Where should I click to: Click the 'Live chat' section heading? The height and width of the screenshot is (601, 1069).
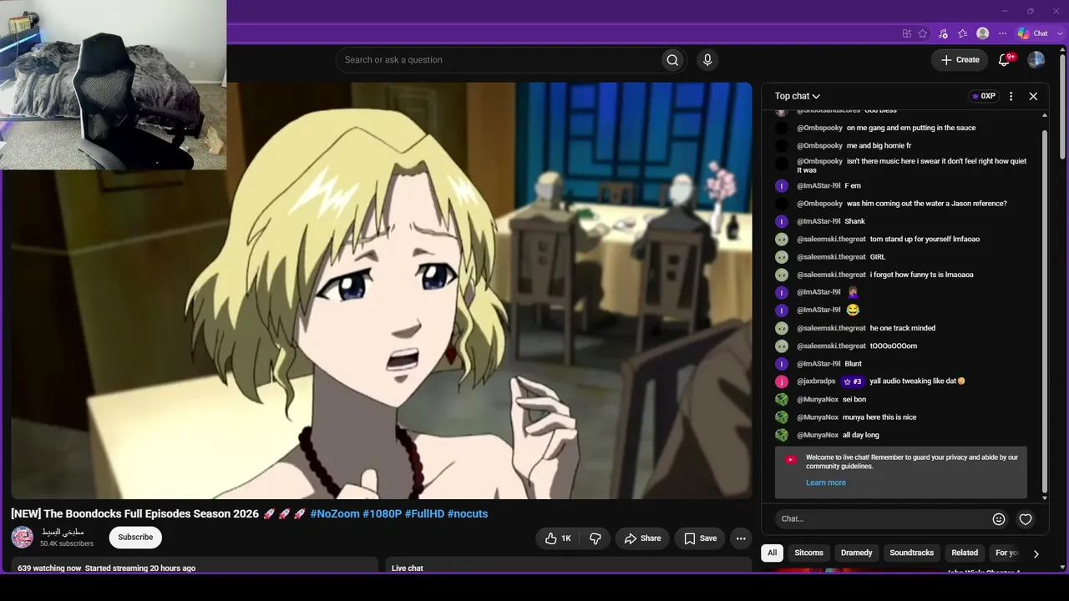pyautogui.click(x=408, y=568)
